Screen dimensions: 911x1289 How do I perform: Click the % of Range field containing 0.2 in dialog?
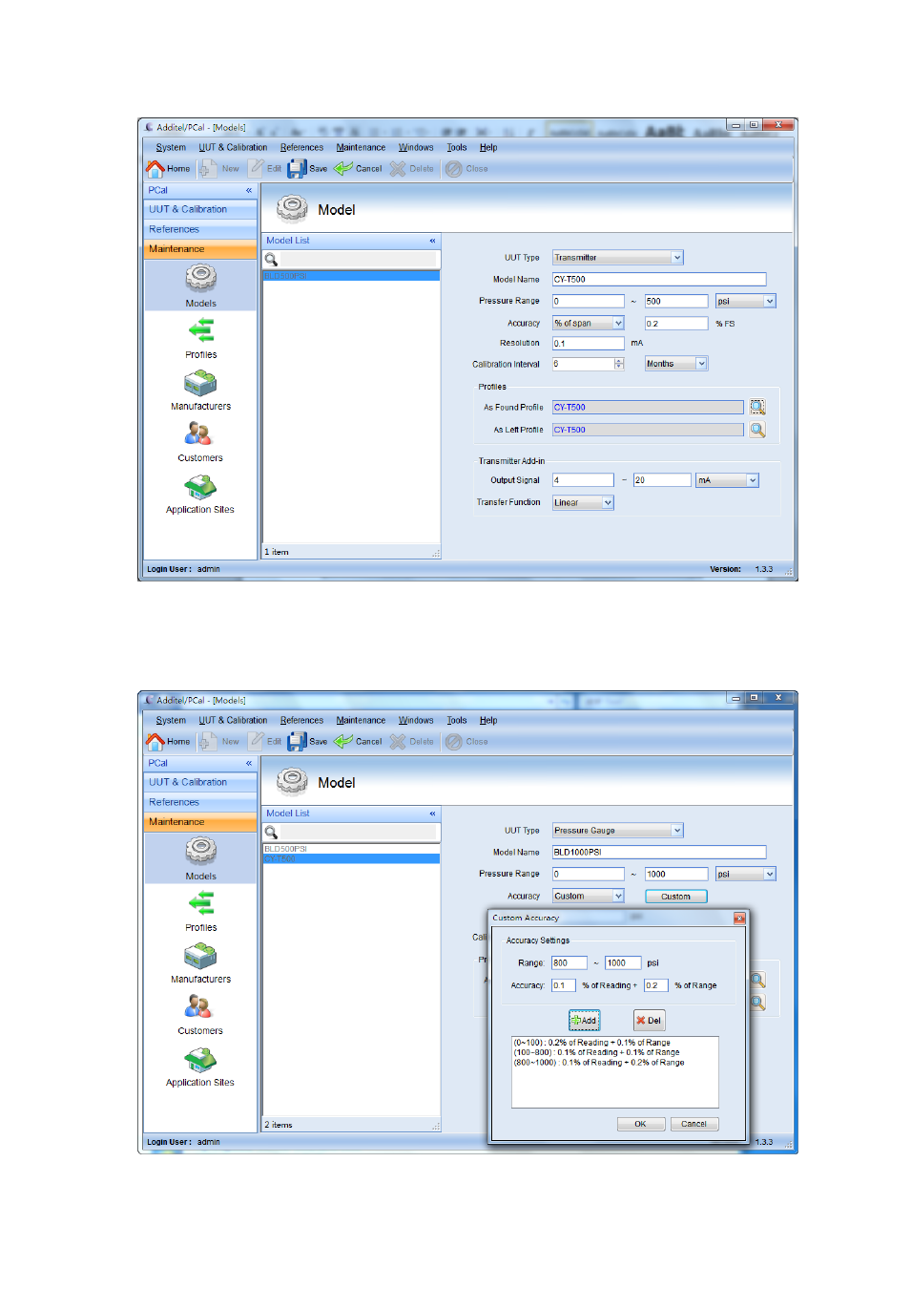[x=655, y=985]
